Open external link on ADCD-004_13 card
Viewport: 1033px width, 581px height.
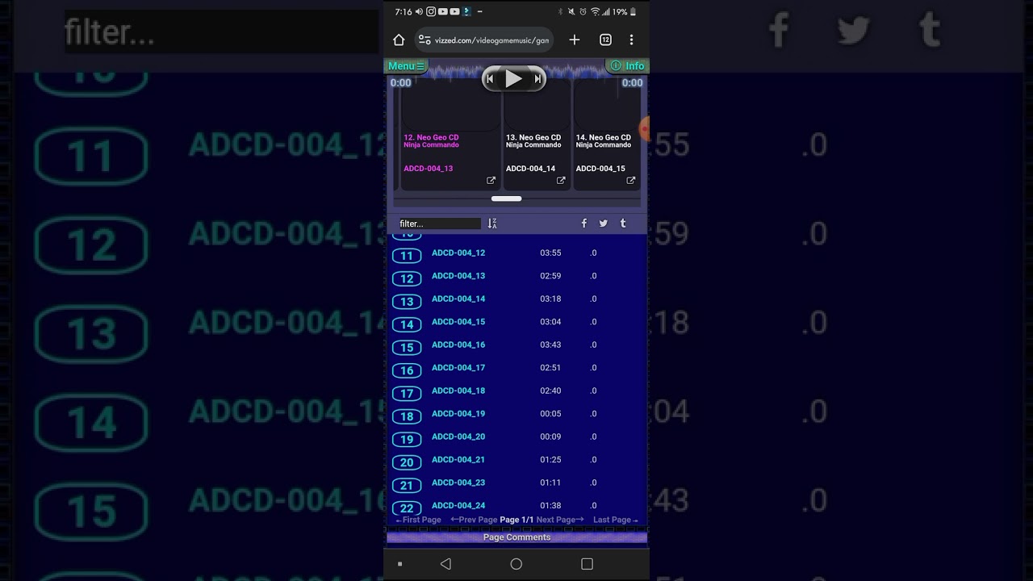(x=491, y=181)
